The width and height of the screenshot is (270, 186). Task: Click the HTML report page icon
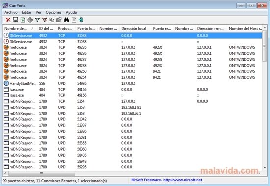point(74,20)
